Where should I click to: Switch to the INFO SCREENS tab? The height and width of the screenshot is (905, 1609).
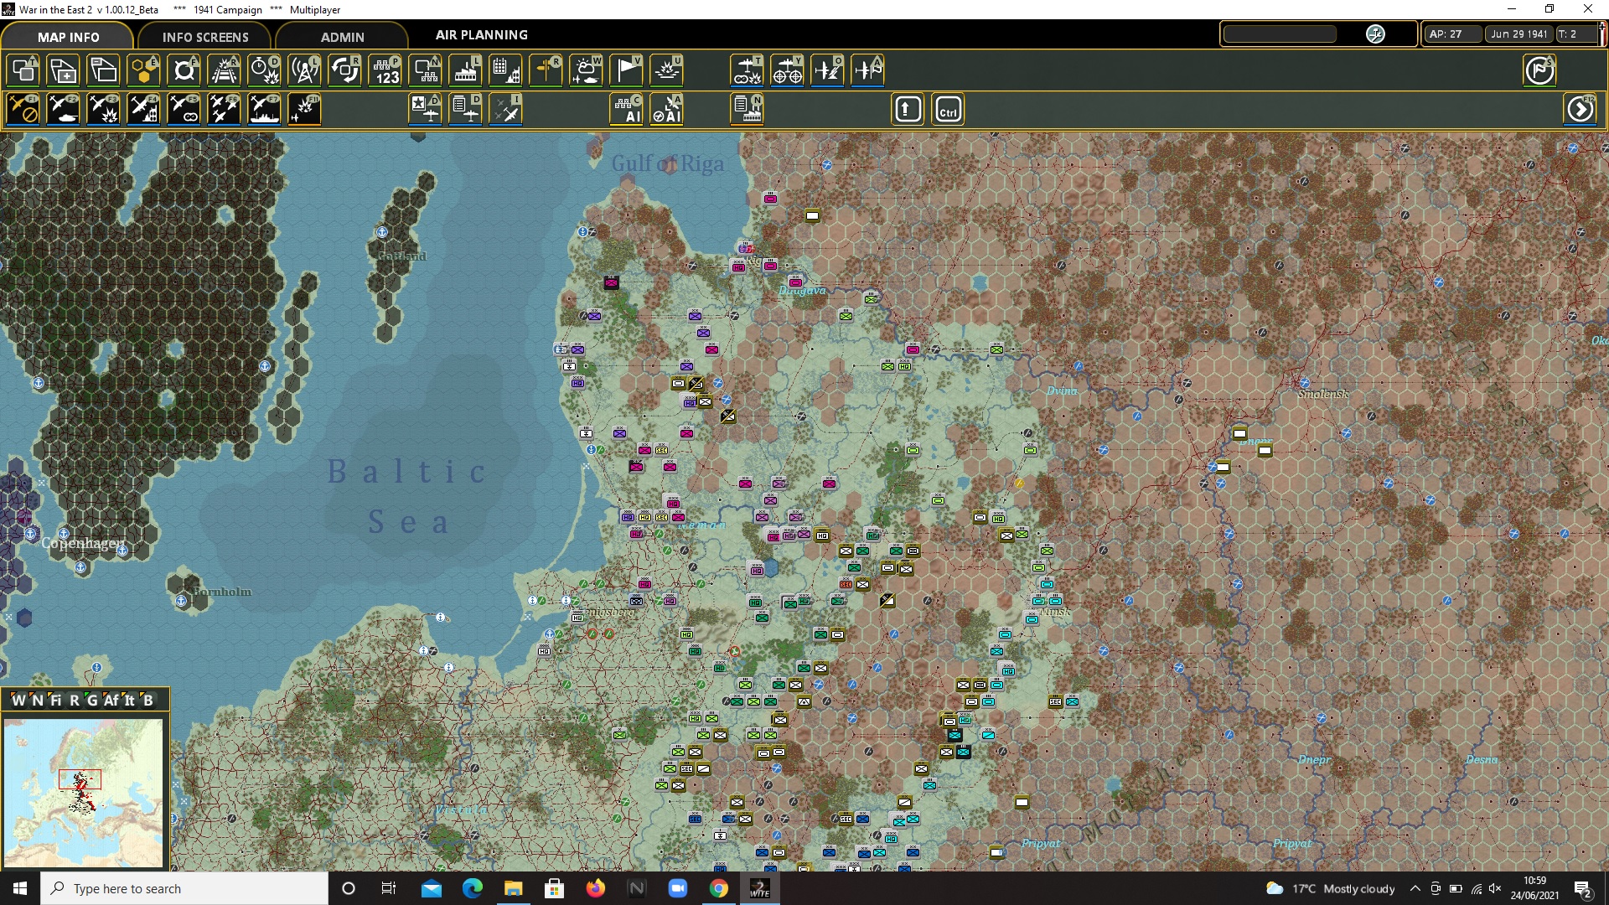(204, 37)
